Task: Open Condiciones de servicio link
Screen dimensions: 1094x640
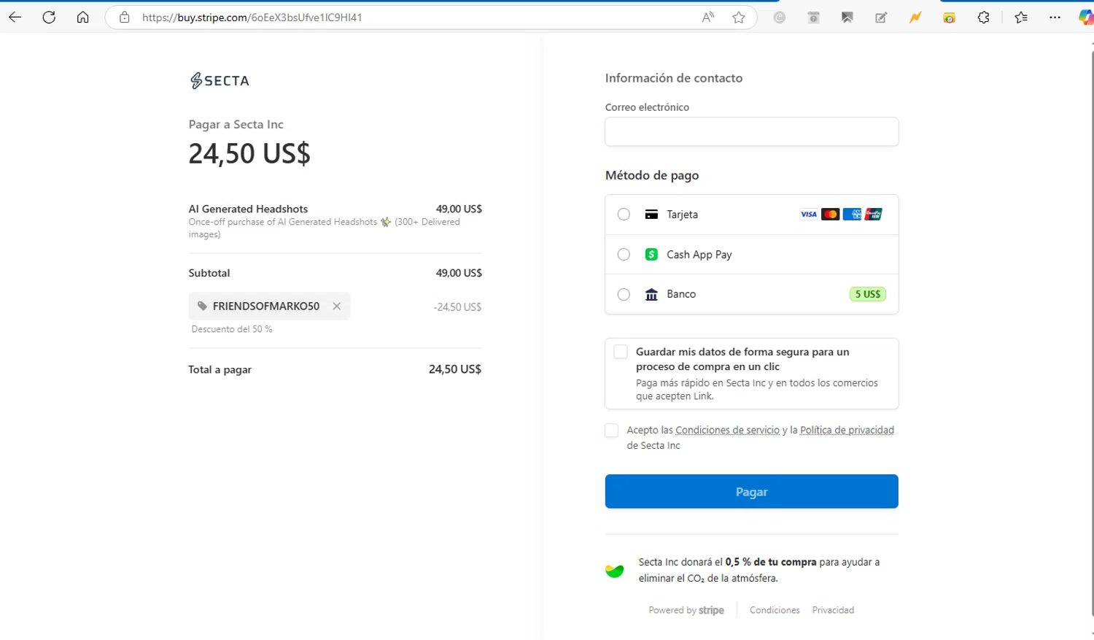Action: (x=727, y=430)
